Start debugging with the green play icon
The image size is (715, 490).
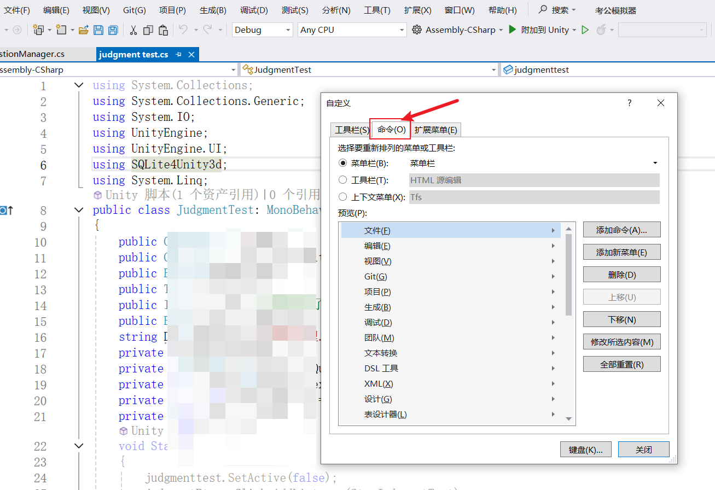tap(513, 30)
